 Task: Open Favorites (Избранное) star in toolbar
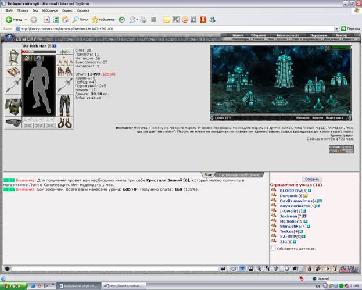click(103, 20)
